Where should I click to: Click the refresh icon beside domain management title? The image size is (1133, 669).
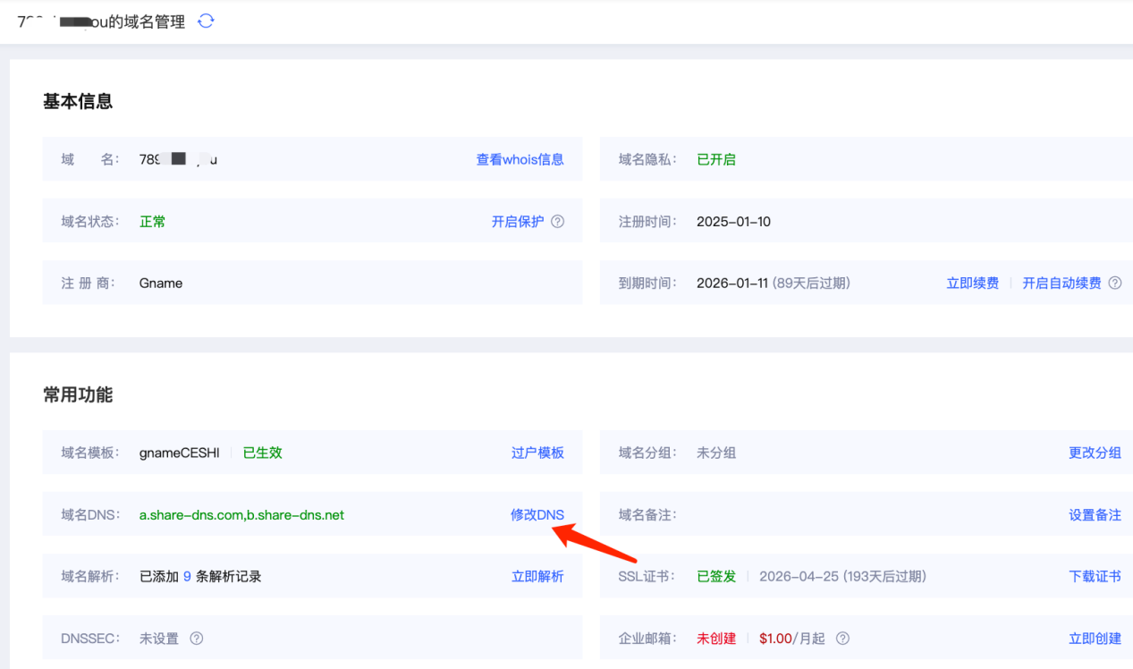(x=206, y=21)
